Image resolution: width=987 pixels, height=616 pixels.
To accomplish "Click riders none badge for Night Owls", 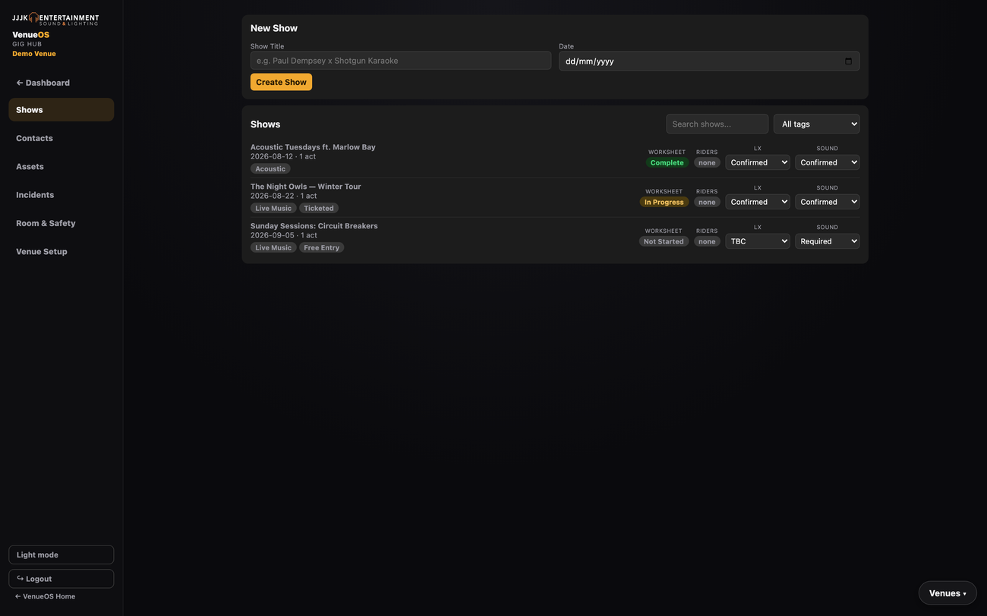I will click(707, 202).
